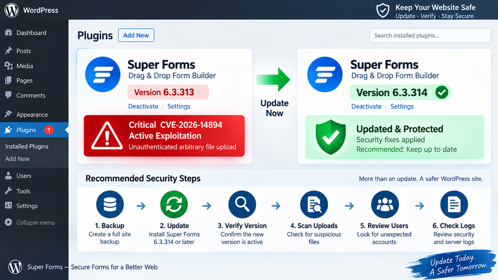Click the footer WordPress logo
The width and height of the screenshot is (498, 280).
coord(15,267)
